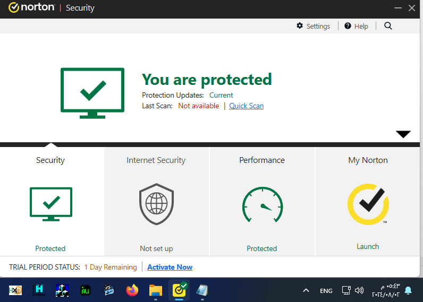Open HxD hex editor from taskbar
Image resolution: width=423 pixels, height=302 pixels.
pyautogui.click(x=15, y=290)
